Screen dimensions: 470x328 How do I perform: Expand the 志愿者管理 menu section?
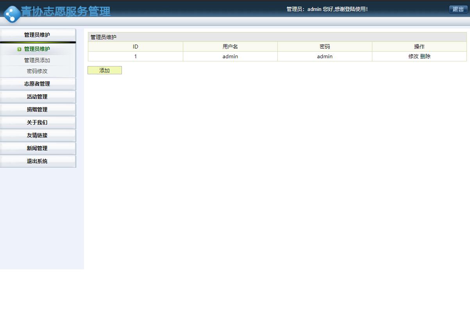pos(38,84)
